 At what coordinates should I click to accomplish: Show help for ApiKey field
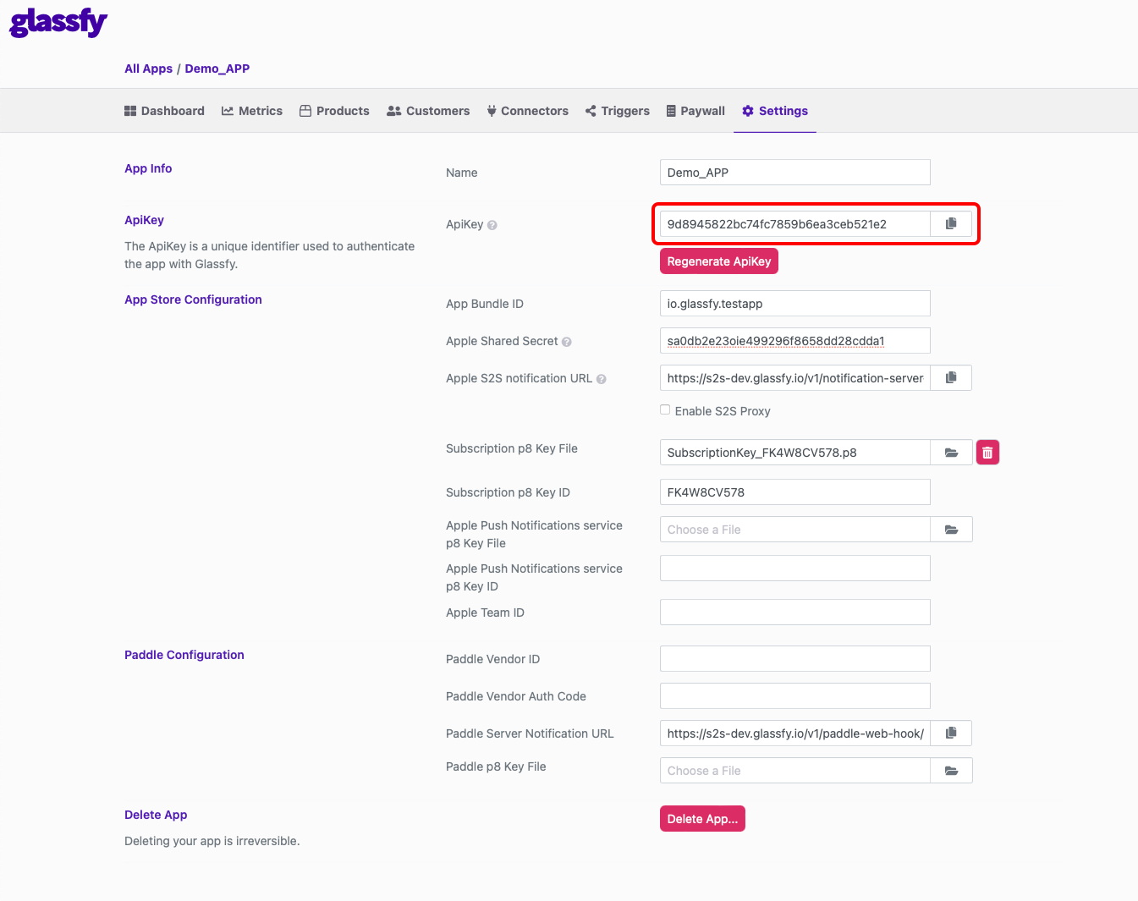point(492,225)
